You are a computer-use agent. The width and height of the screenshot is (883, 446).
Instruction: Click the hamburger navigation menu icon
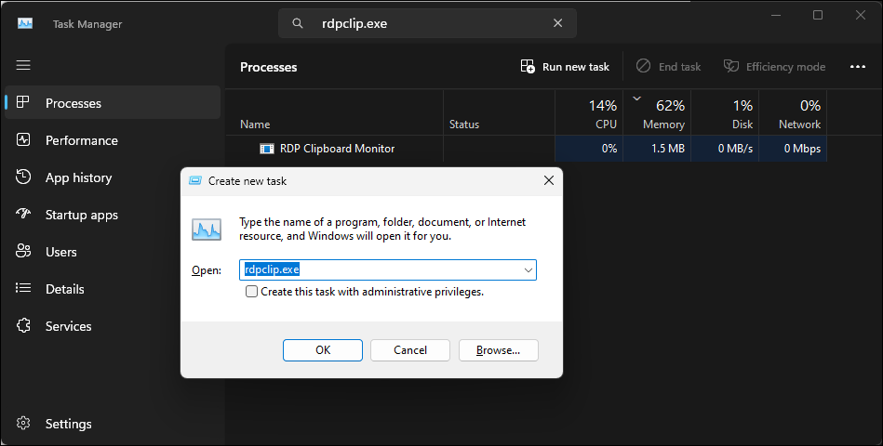(23, 65)
